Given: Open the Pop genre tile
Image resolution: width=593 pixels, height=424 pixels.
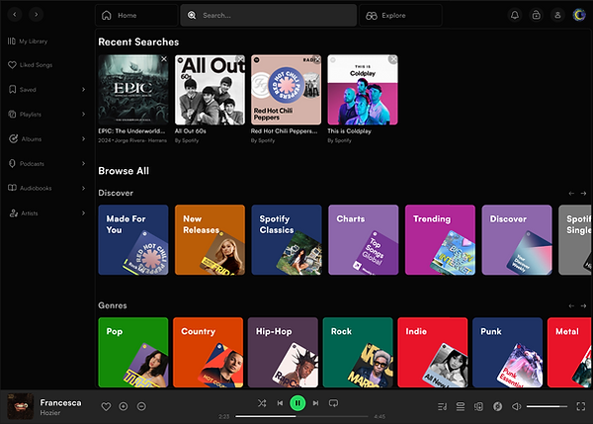Looking at the screenshot, I should click(133, 352).
